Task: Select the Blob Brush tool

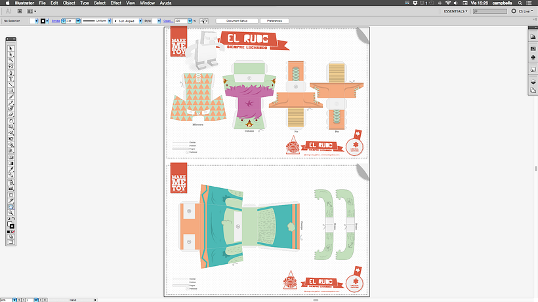Action: (x=10, y=108)
